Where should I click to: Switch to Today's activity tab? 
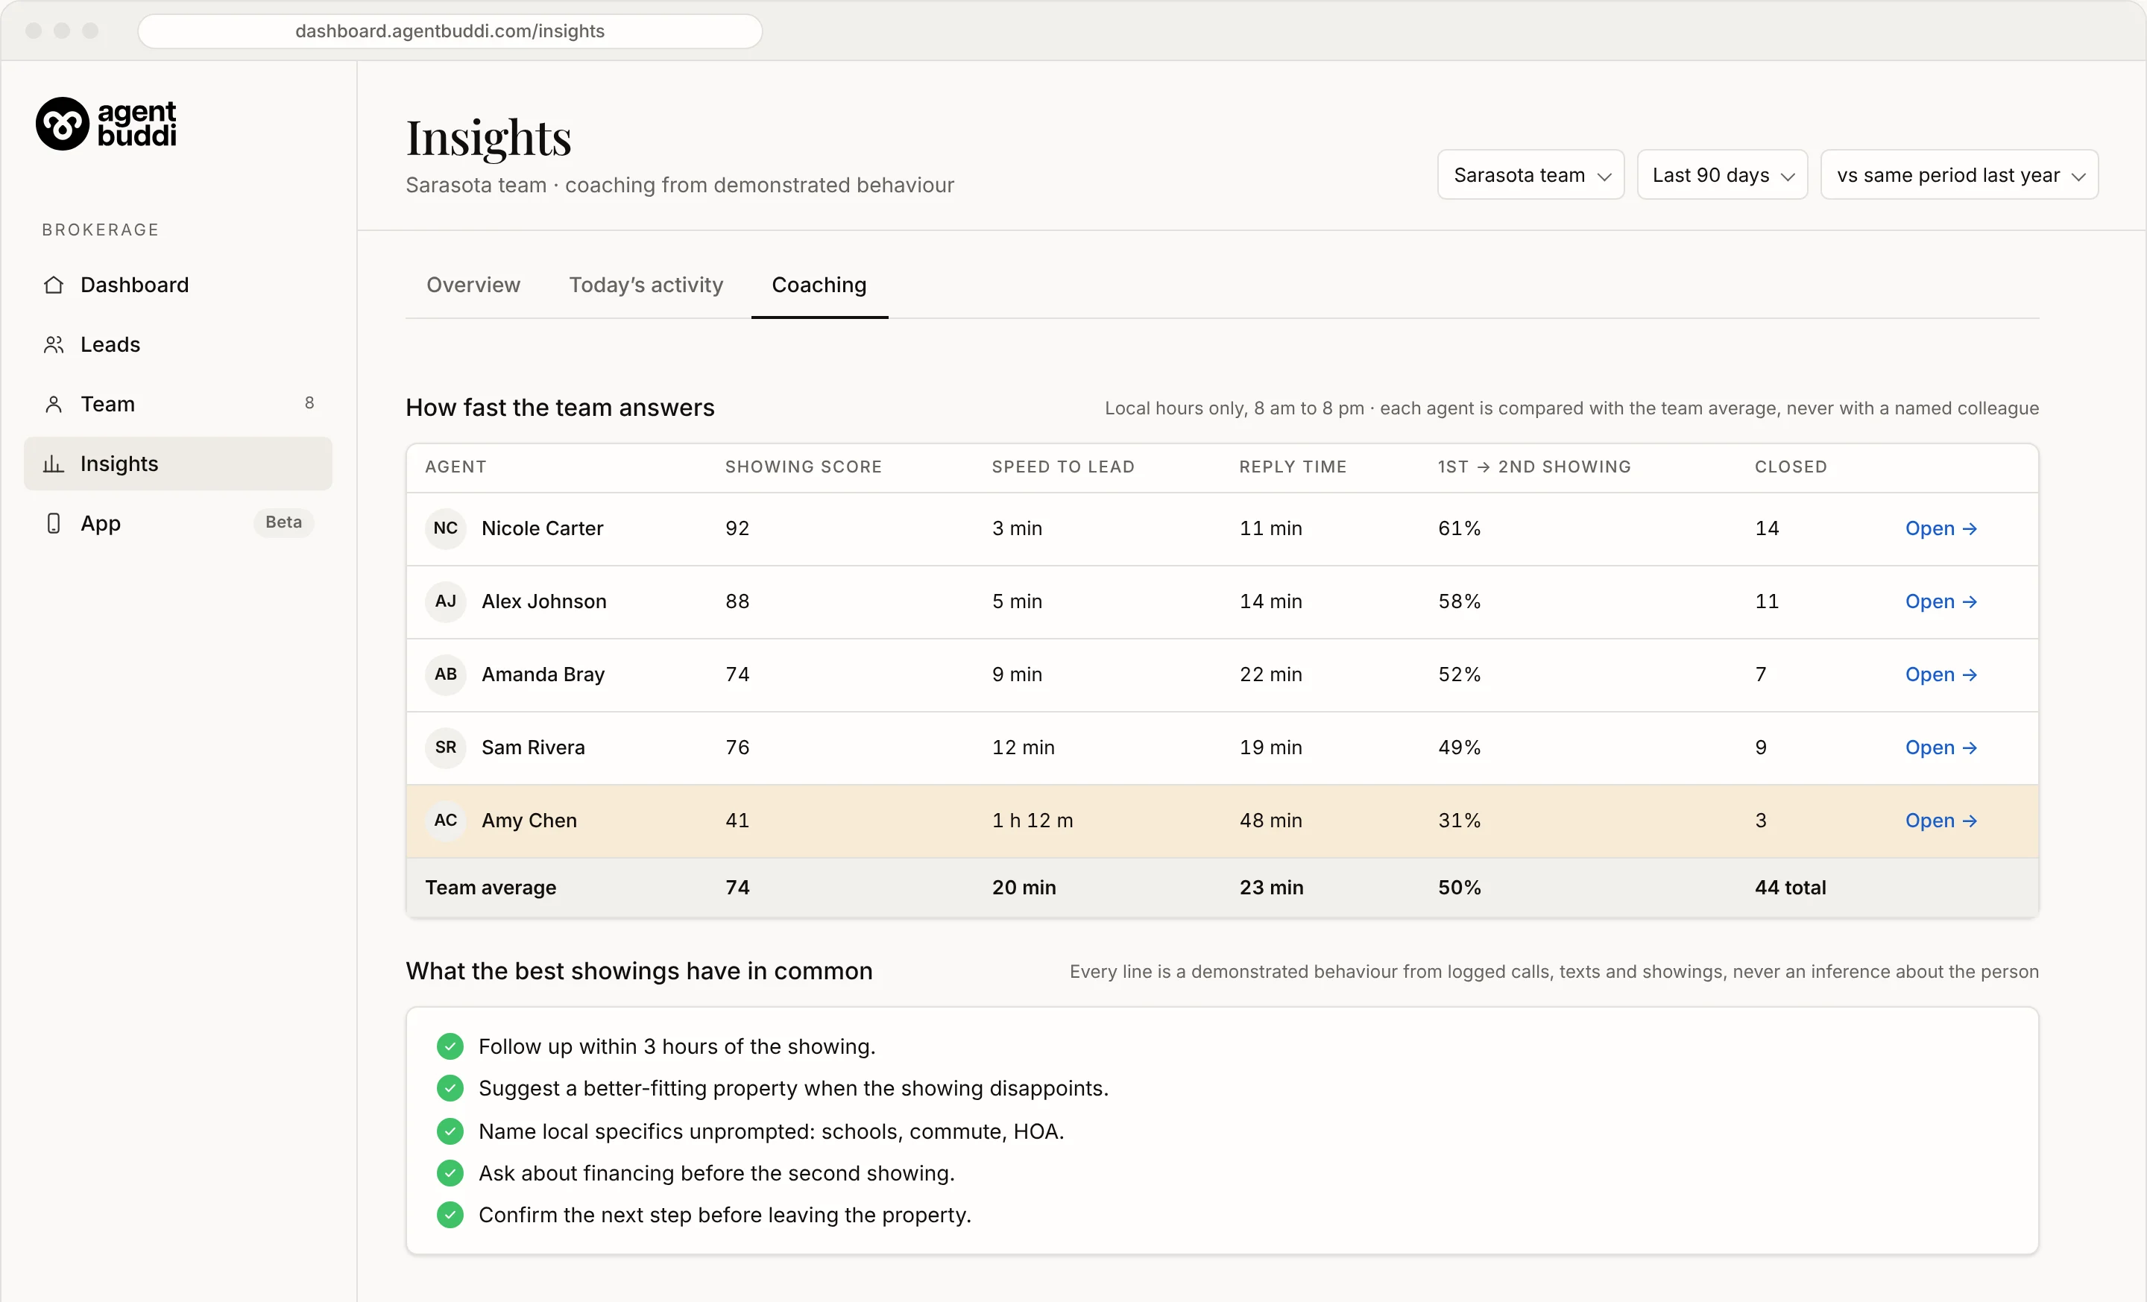[x=646, y=285]
